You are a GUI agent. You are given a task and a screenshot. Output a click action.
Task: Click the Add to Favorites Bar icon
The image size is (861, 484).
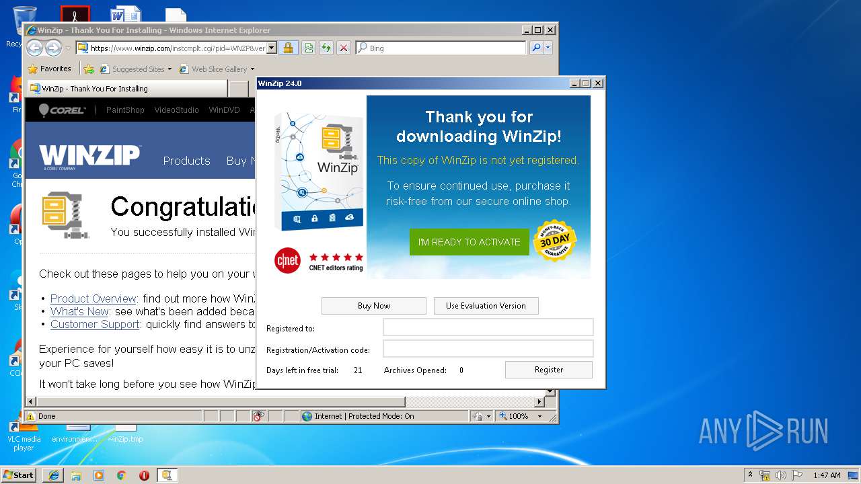(88, 69)
